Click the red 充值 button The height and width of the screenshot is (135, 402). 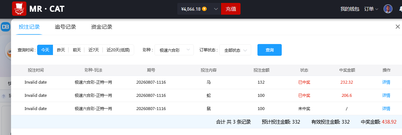[x=231, y=9]
